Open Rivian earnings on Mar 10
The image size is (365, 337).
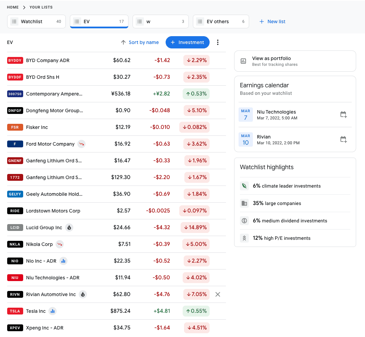tap(295, 140)
